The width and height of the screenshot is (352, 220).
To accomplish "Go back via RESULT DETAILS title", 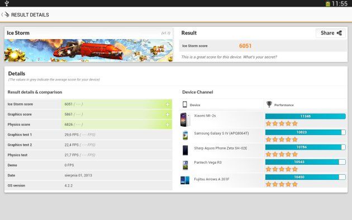I will (x=30, y=15).
